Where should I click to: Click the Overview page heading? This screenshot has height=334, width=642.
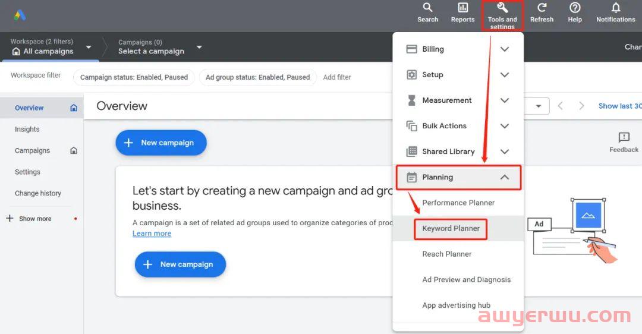click(x=122, y=106)
